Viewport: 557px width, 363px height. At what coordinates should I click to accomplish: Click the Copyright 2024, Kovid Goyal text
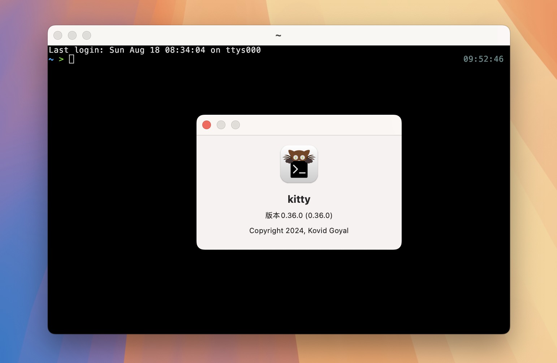click(x=299, y=231)
